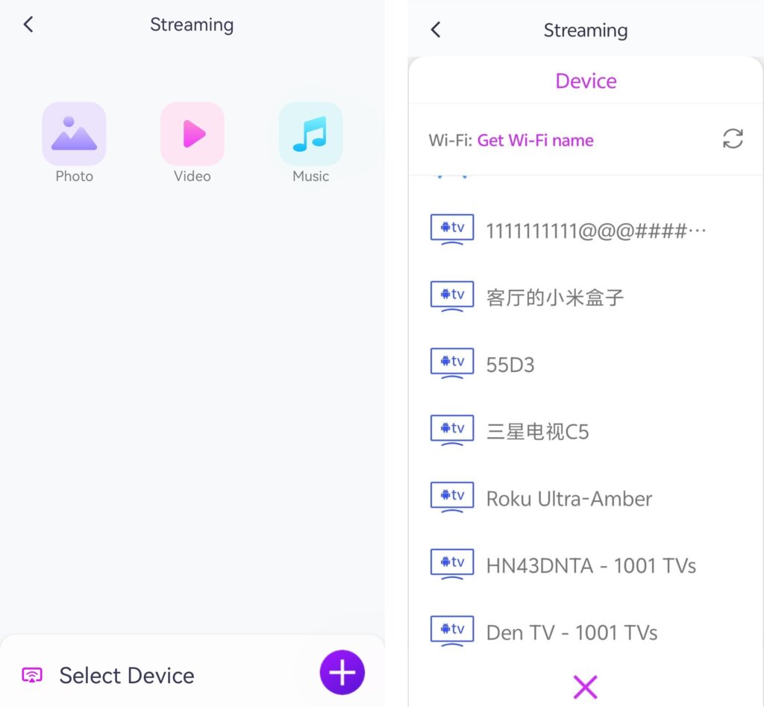
Task: Tap the Select Device label
Action: pyautogui.click(x=127, y=676)
